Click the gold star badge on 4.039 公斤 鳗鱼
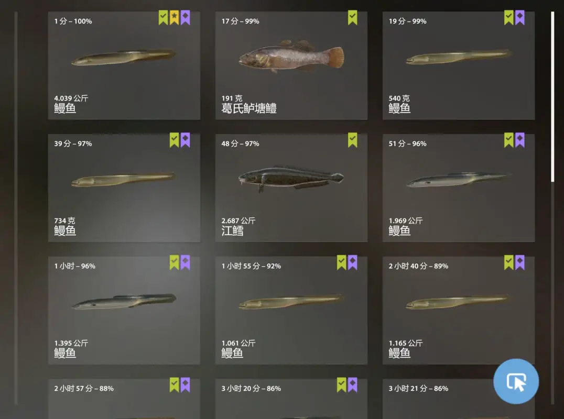 174,18
